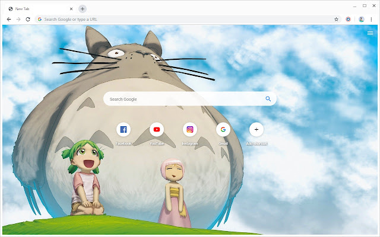Open the Gmail shortcut
This screenshot has height=237, width=380.
coord(223,129)
